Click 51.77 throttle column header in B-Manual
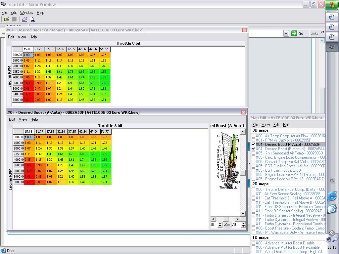339x254 pixels. click(105, 49)
